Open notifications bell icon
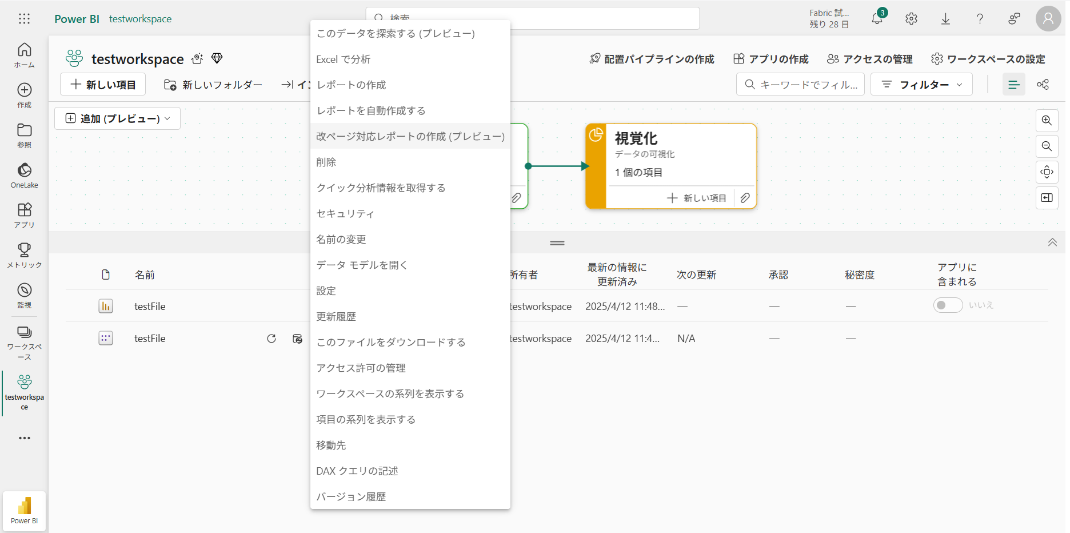Screen dimensions: 1070x533 click(877, 19)
